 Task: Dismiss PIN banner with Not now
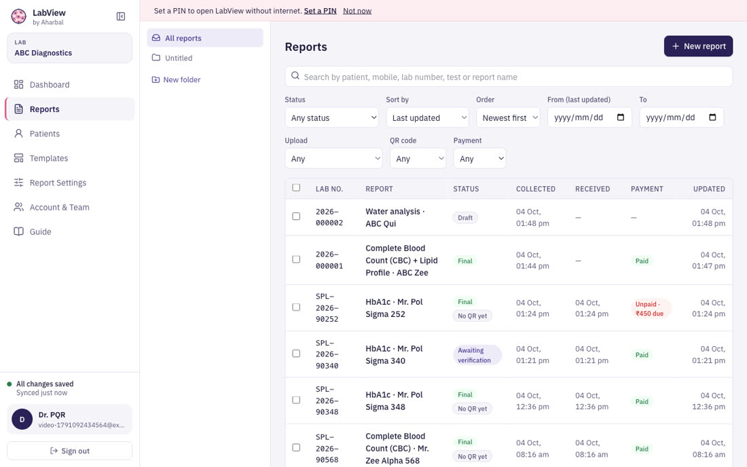click(x=357, y=10)
